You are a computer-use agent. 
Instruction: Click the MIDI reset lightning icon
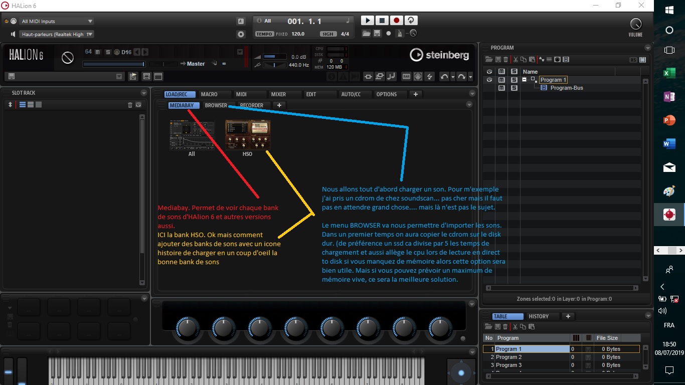[x=429, y=76]
